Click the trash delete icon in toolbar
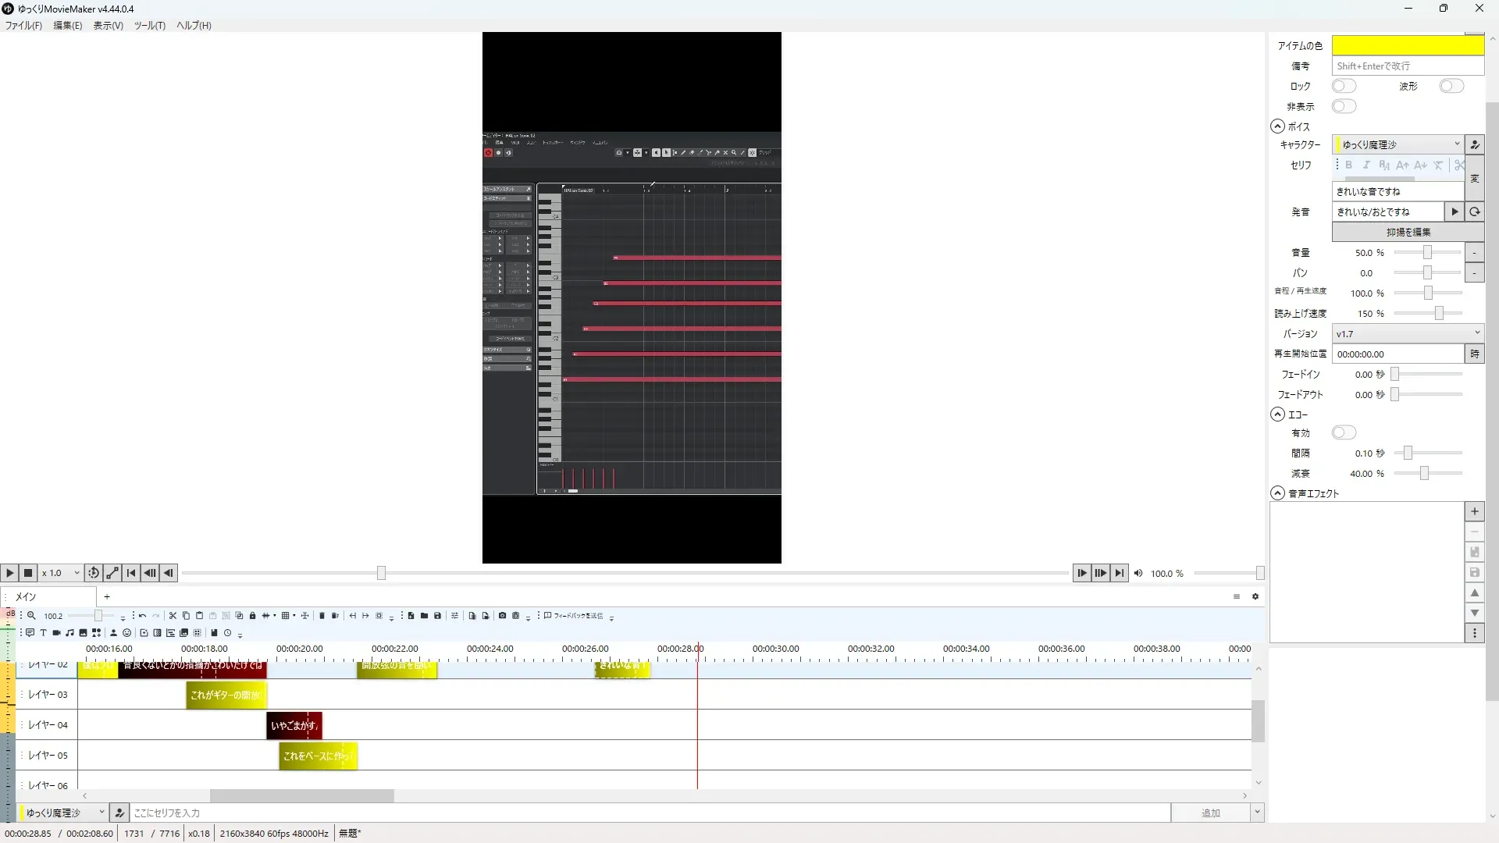Screen dimensions: 1499x843 click(322, 616)
